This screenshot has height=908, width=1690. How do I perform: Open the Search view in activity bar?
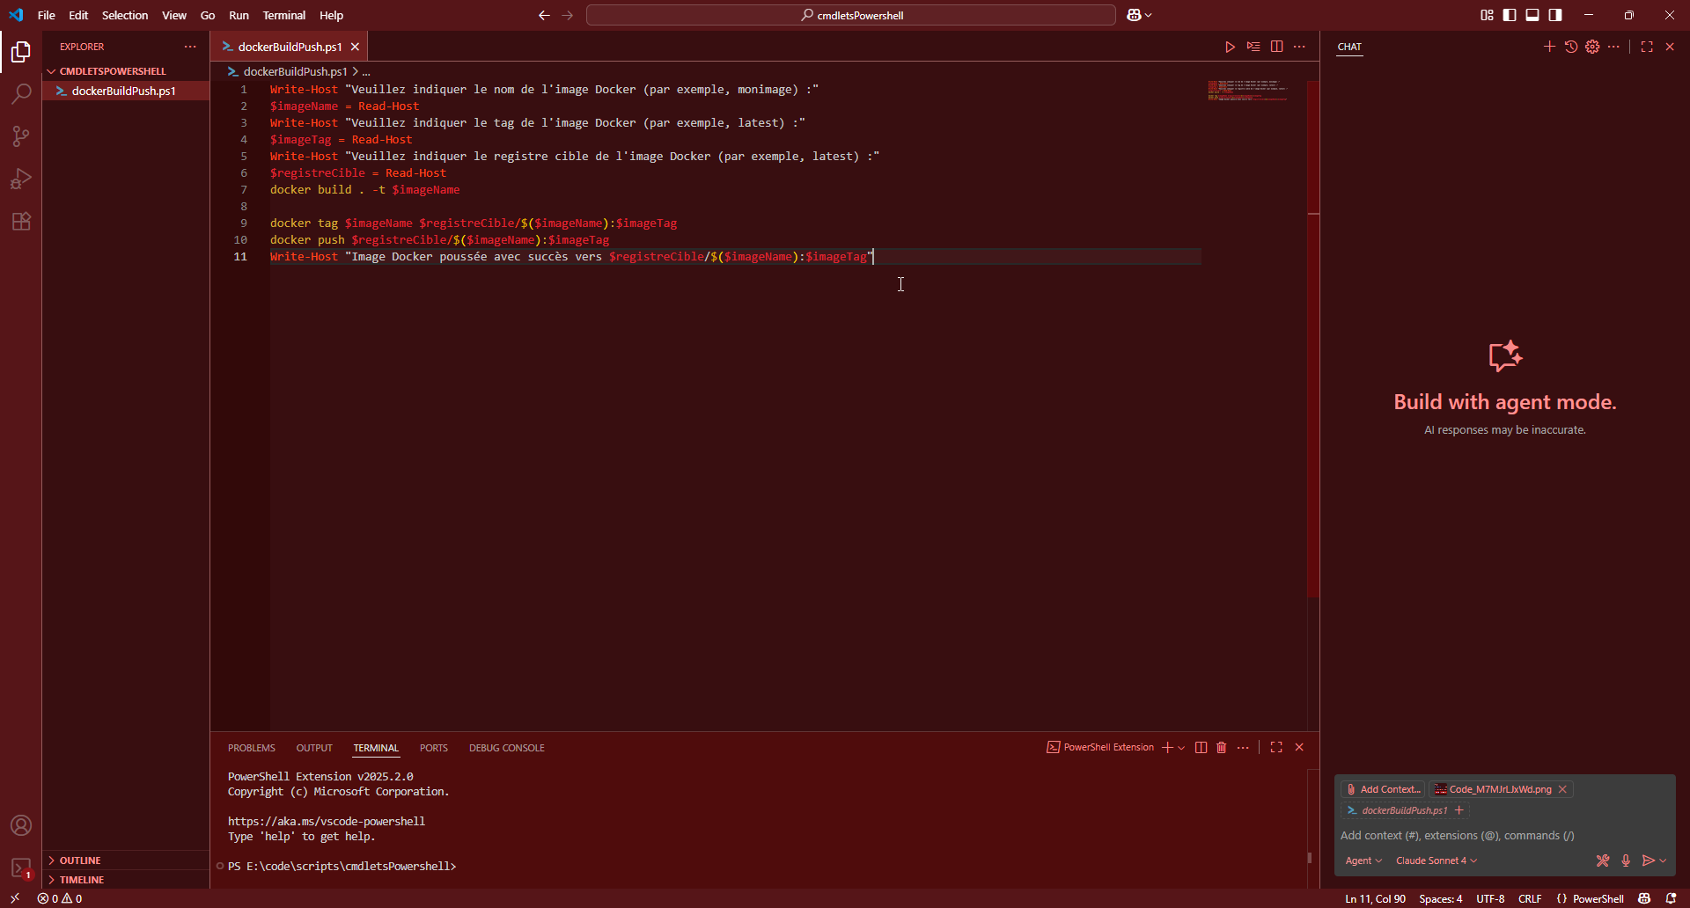coord(21,93)
